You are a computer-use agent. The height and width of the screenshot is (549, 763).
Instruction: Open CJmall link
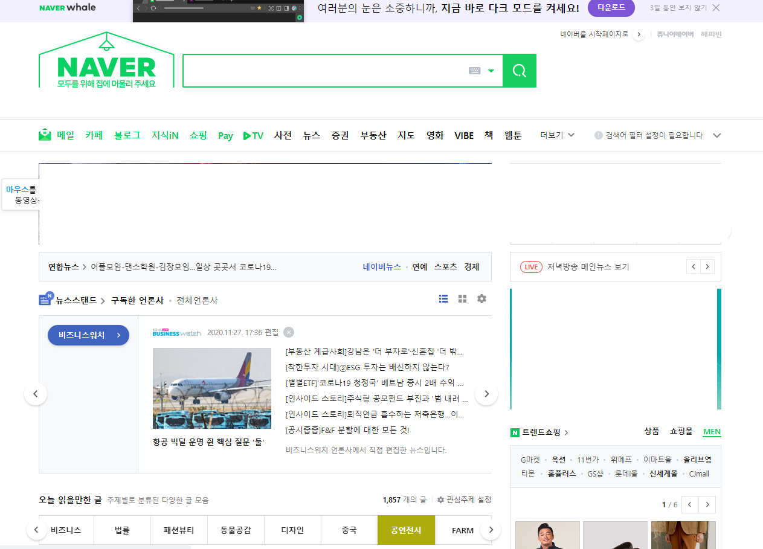tap(699, 474)
